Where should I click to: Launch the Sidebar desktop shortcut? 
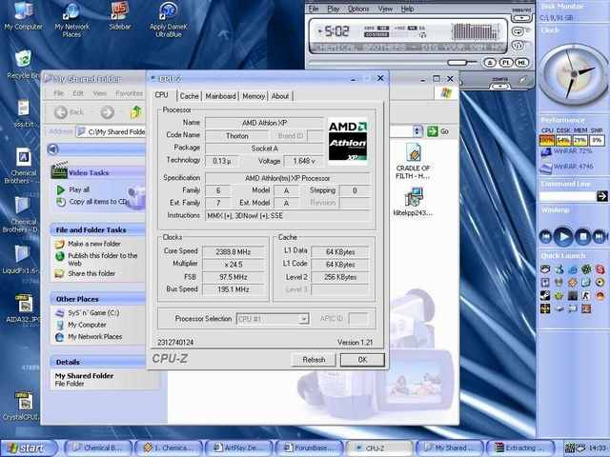click(x=120, y=16)
